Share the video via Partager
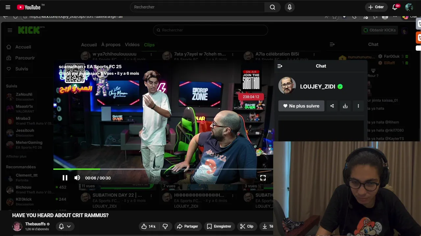The image size is (421, 236). coord(187,226)
